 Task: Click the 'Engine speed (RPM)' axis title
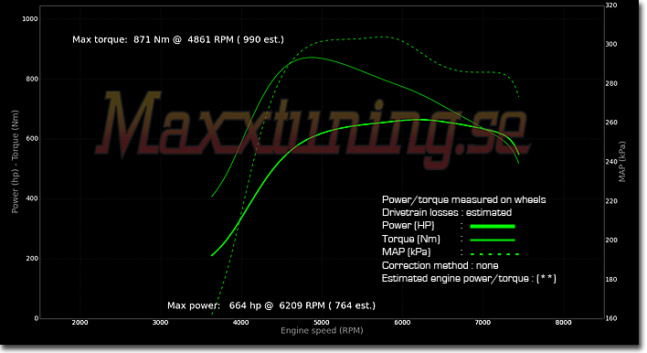click(x=322, y=331)
